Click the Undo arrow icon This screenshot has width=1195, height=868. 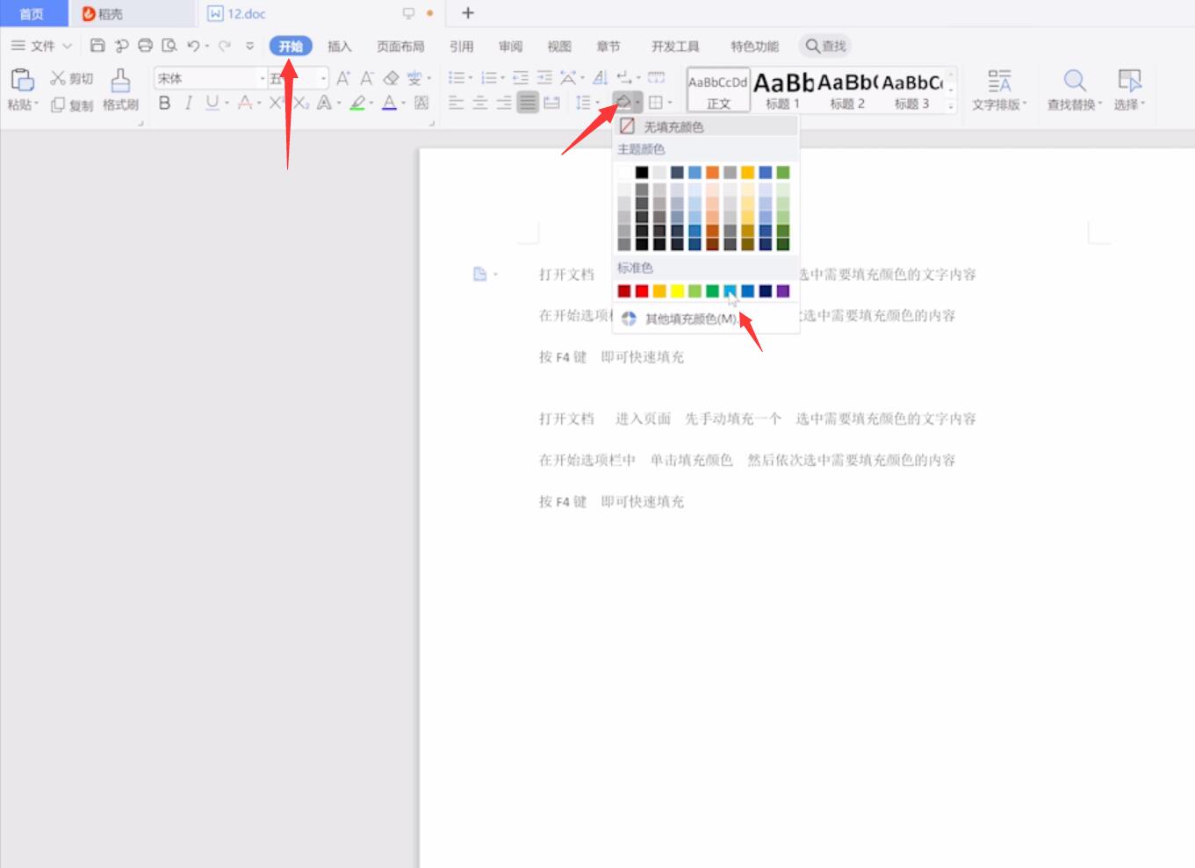(193, 46)
